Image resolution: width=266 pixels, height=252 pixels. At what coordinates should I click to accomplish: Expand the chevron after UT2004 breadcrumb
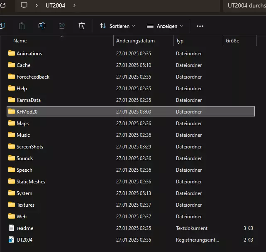74,5
